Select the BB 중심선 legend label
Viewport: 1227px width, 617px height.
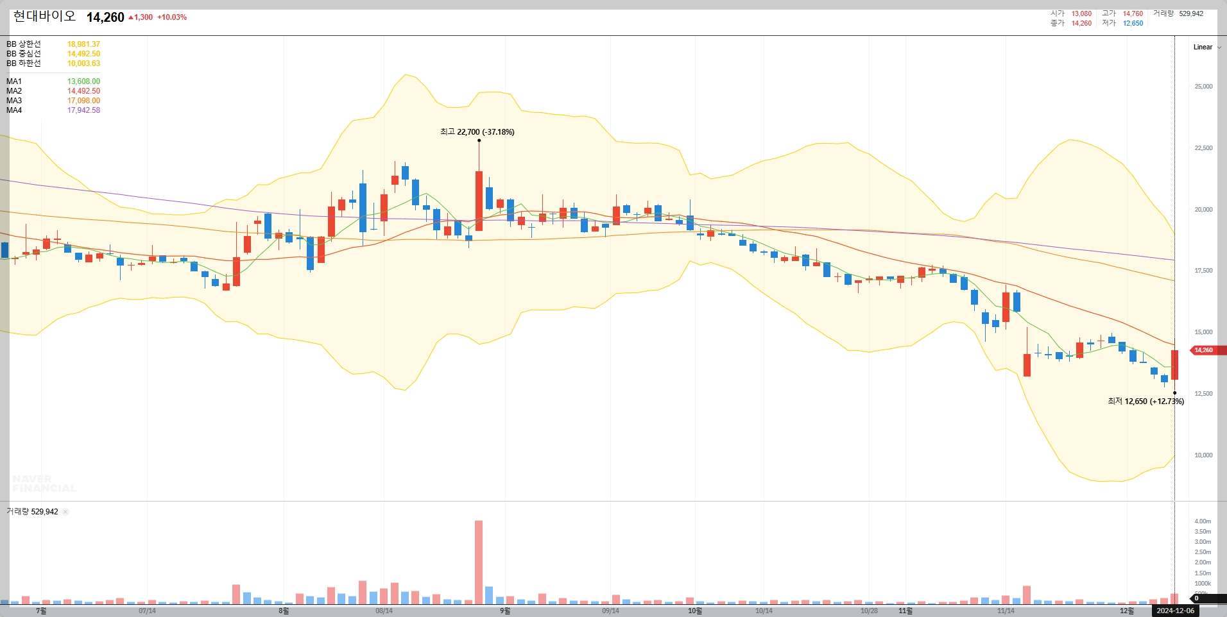point(24,54)
